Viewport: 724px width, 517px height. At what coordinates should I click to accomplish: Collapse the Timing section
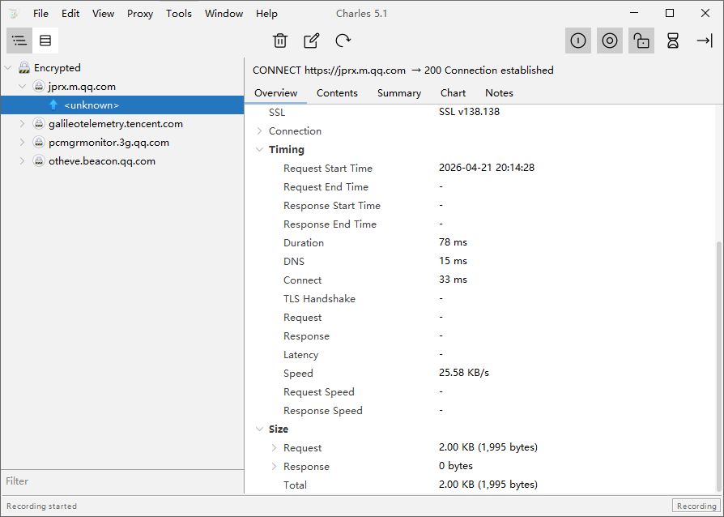pos(260,150)
